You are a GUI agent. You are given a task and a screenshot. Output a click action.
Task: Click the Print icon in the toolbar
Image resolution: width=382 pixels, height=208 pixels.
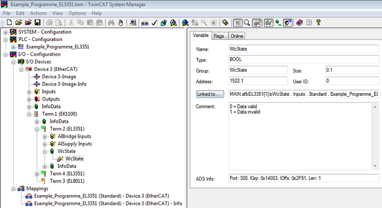(49, 23)
